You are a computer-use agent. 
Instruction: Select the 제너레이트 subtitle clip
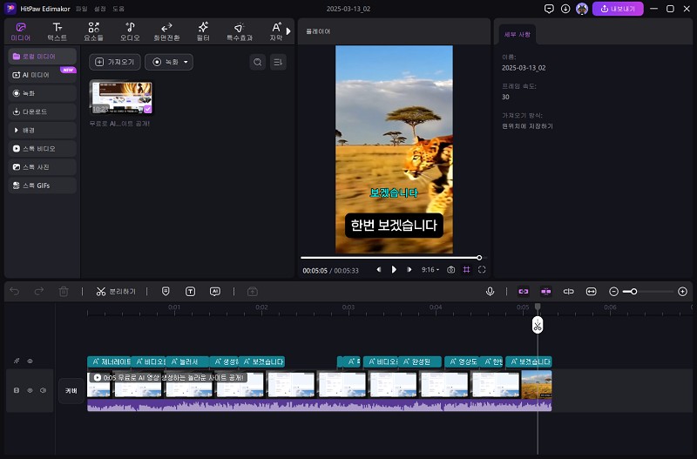109,361
